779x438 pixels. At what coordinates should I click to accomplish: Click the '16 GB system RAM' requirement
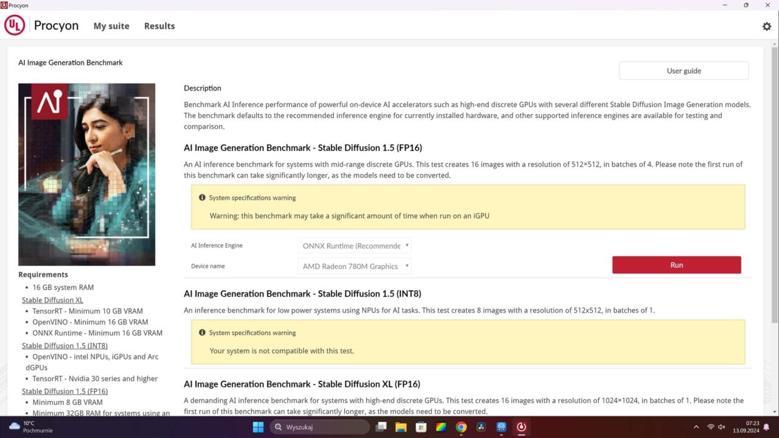[63, 287]
